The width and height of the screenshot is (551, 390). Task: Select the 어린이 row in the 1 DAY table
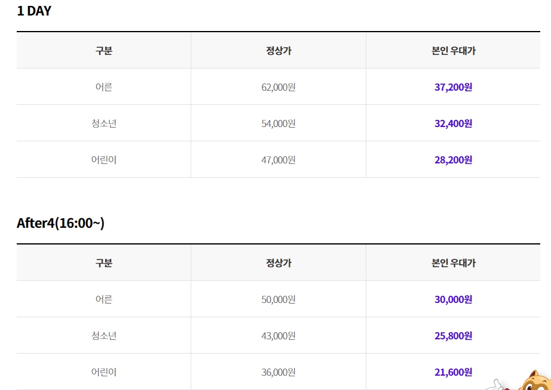point(278,160)
